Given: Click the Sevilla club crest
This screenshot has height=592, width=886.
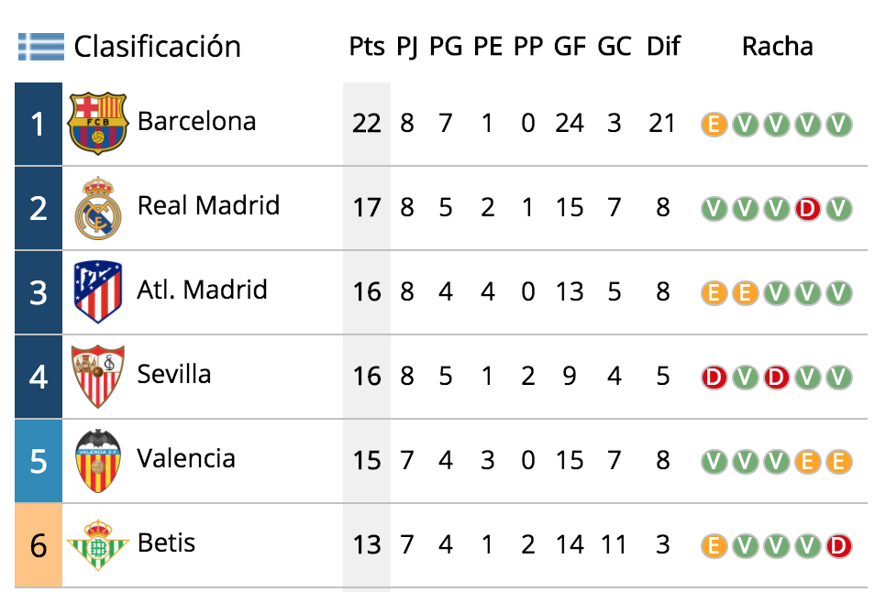Looking at the screenshot, I should [98, 377].
